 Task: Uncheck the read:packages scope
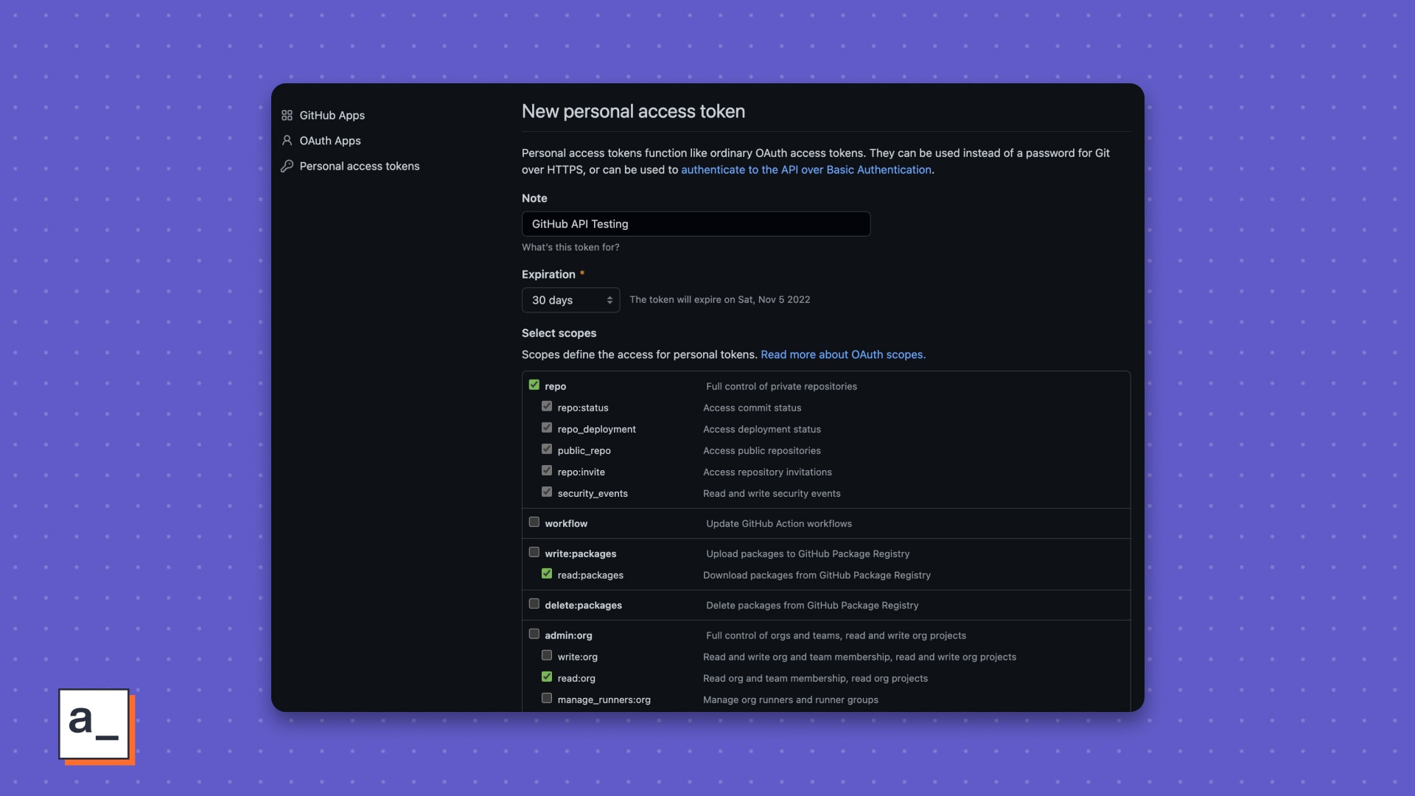click(547, 573)
